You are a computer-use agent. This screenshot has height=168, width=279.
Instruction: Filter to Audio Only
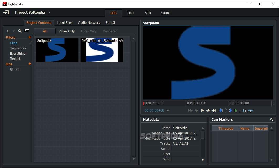click(x=88, y=31)
